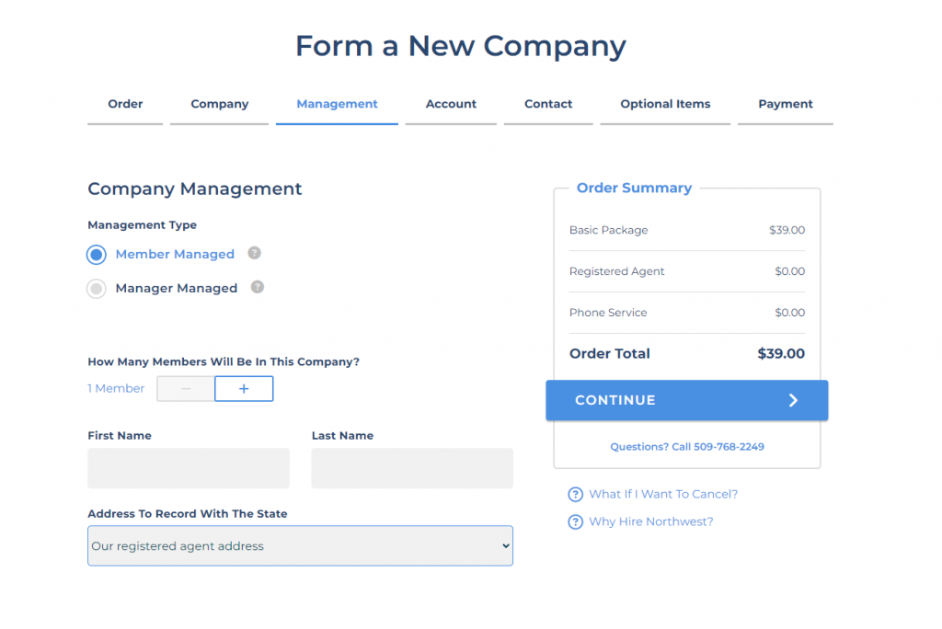Switch to the Company tab
Screen dimensions: 942x629
(220, 104)
